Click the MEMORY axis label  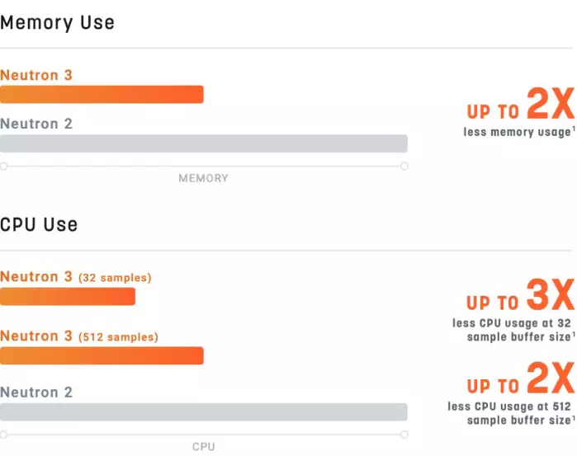pyautogui.click(x=204, y=178)
